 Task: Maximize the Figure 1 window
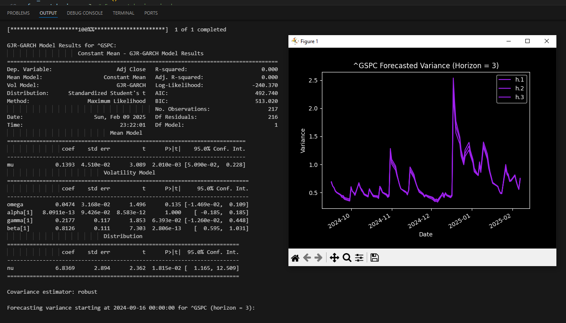point(527,41)
